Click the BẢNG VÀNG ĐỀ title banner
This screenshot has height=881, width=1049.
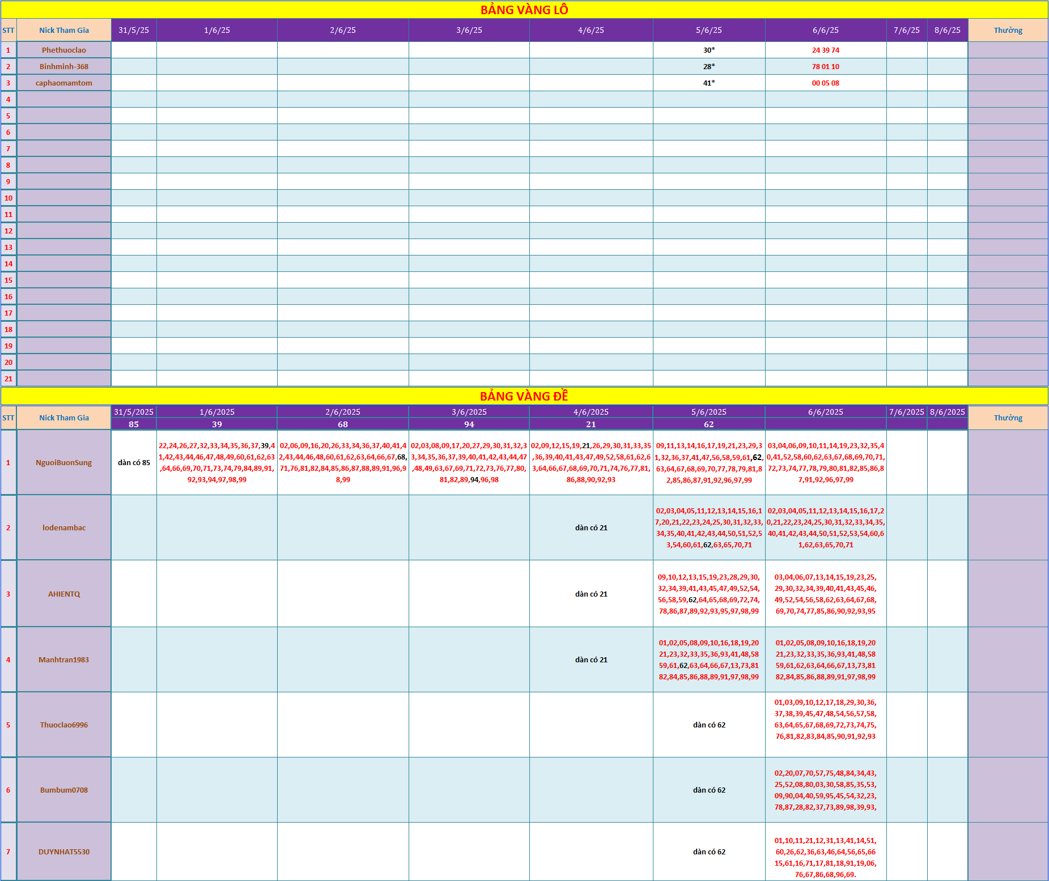coord(524,396)
